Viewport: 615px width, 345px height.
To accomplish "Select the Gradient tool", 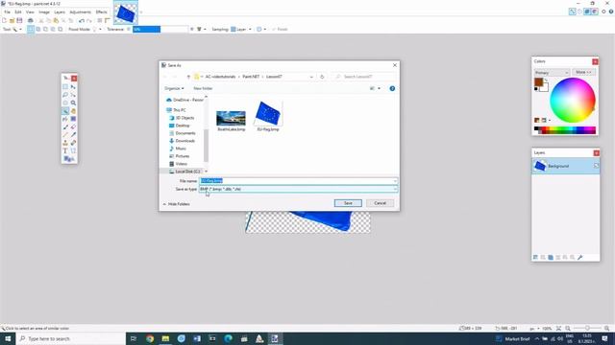I will point(73,119).
